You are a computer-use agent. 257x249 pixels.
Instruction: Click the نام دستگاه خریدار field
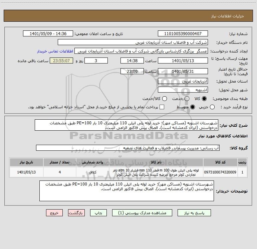[x=133, y=42]
